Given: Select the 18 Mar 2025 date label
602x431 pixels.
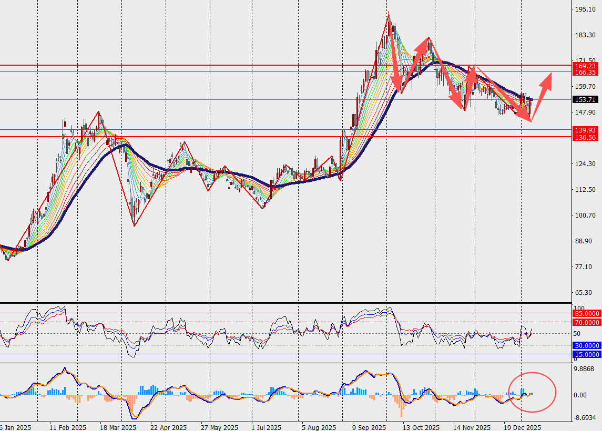Looking at the screenshot, I should coord(118,427).
